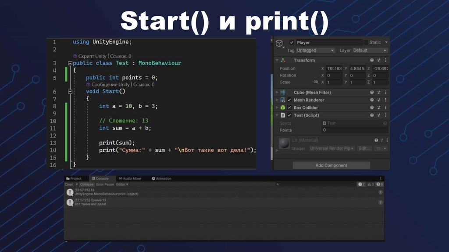This screenshot has height=252, width=449.
Task: Open the console Editor dropdown
Action: pos(122,184)
